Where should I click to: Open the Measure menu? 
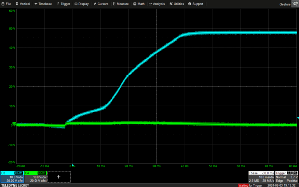click(121, 4)
